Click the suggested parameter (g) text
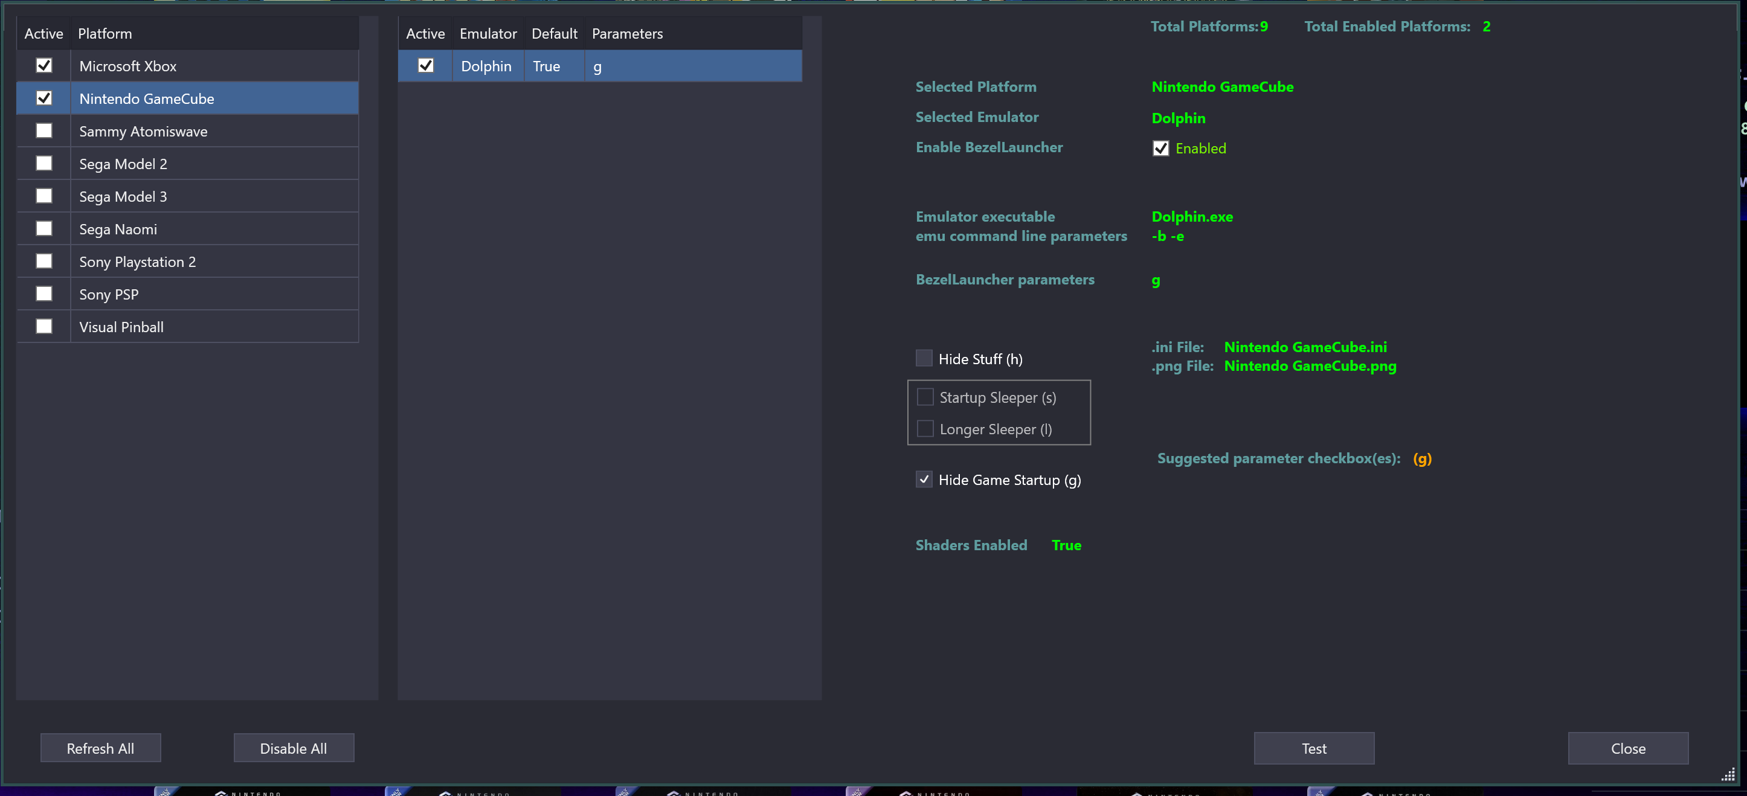 1422,458
